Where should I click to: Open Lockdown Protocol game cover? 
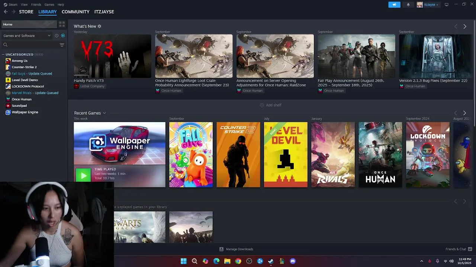pyautogui.click(x=428, y=155)
